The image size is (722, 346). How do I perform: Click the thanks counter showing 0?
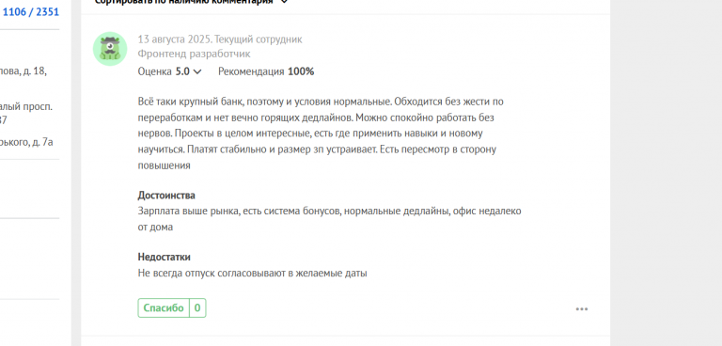pos(197,307)
